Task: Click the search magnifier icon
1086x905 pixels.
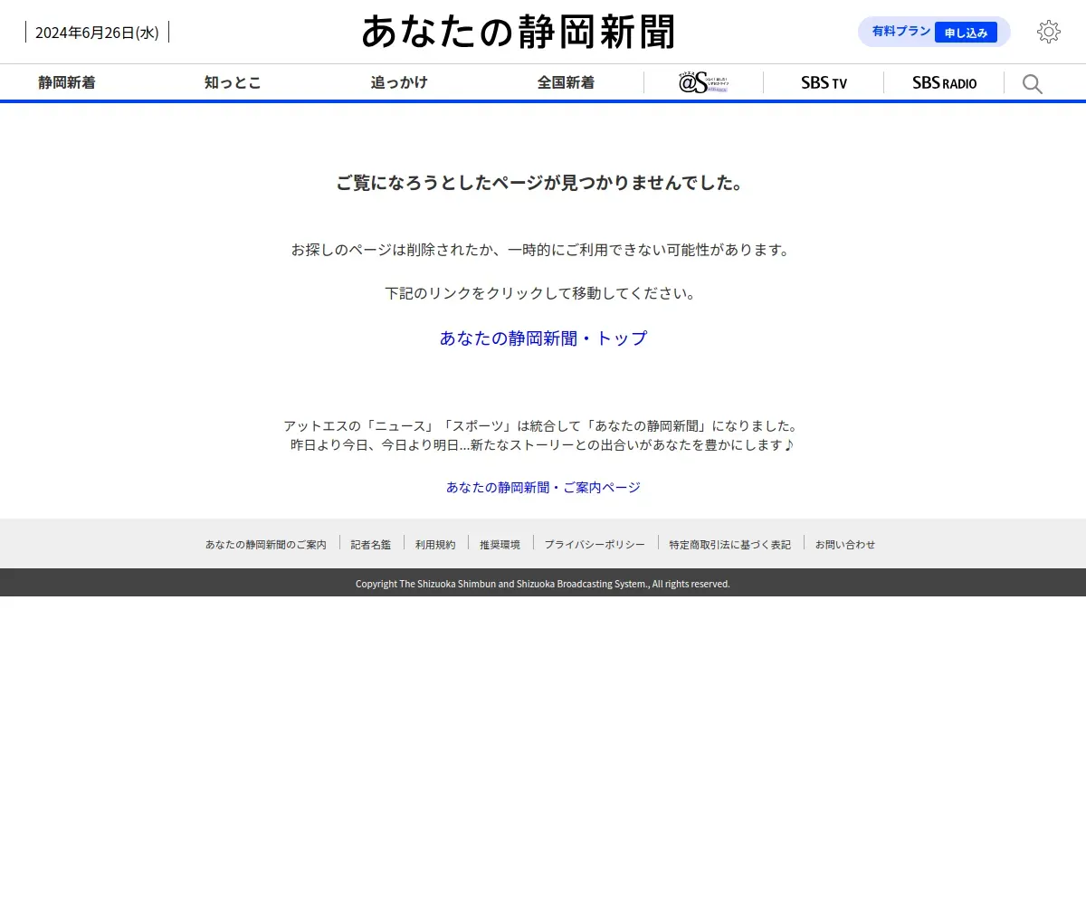Action: [x=1033, y=83]
